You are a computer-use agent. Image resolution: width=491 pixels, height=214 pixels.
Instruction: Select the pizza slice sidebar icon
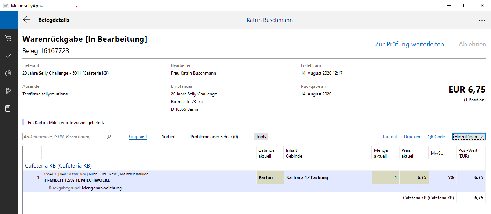[8, 91]
